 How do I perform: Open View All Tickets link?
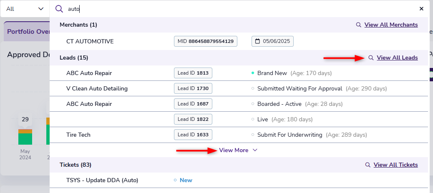(x=396, y=165)
